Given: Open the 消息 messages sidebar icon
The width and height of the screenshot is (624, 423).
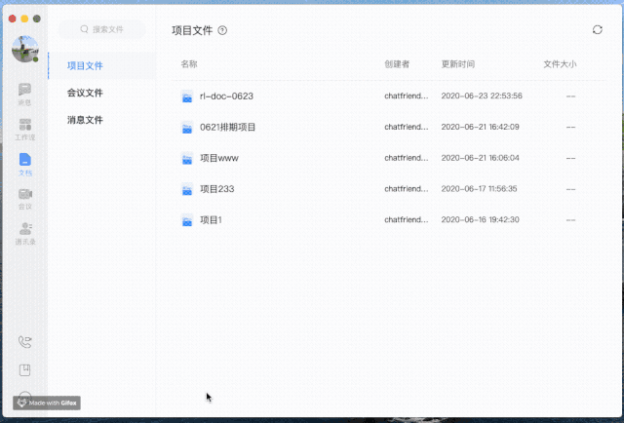Looking at the screenshot, I should click(24, 94).
